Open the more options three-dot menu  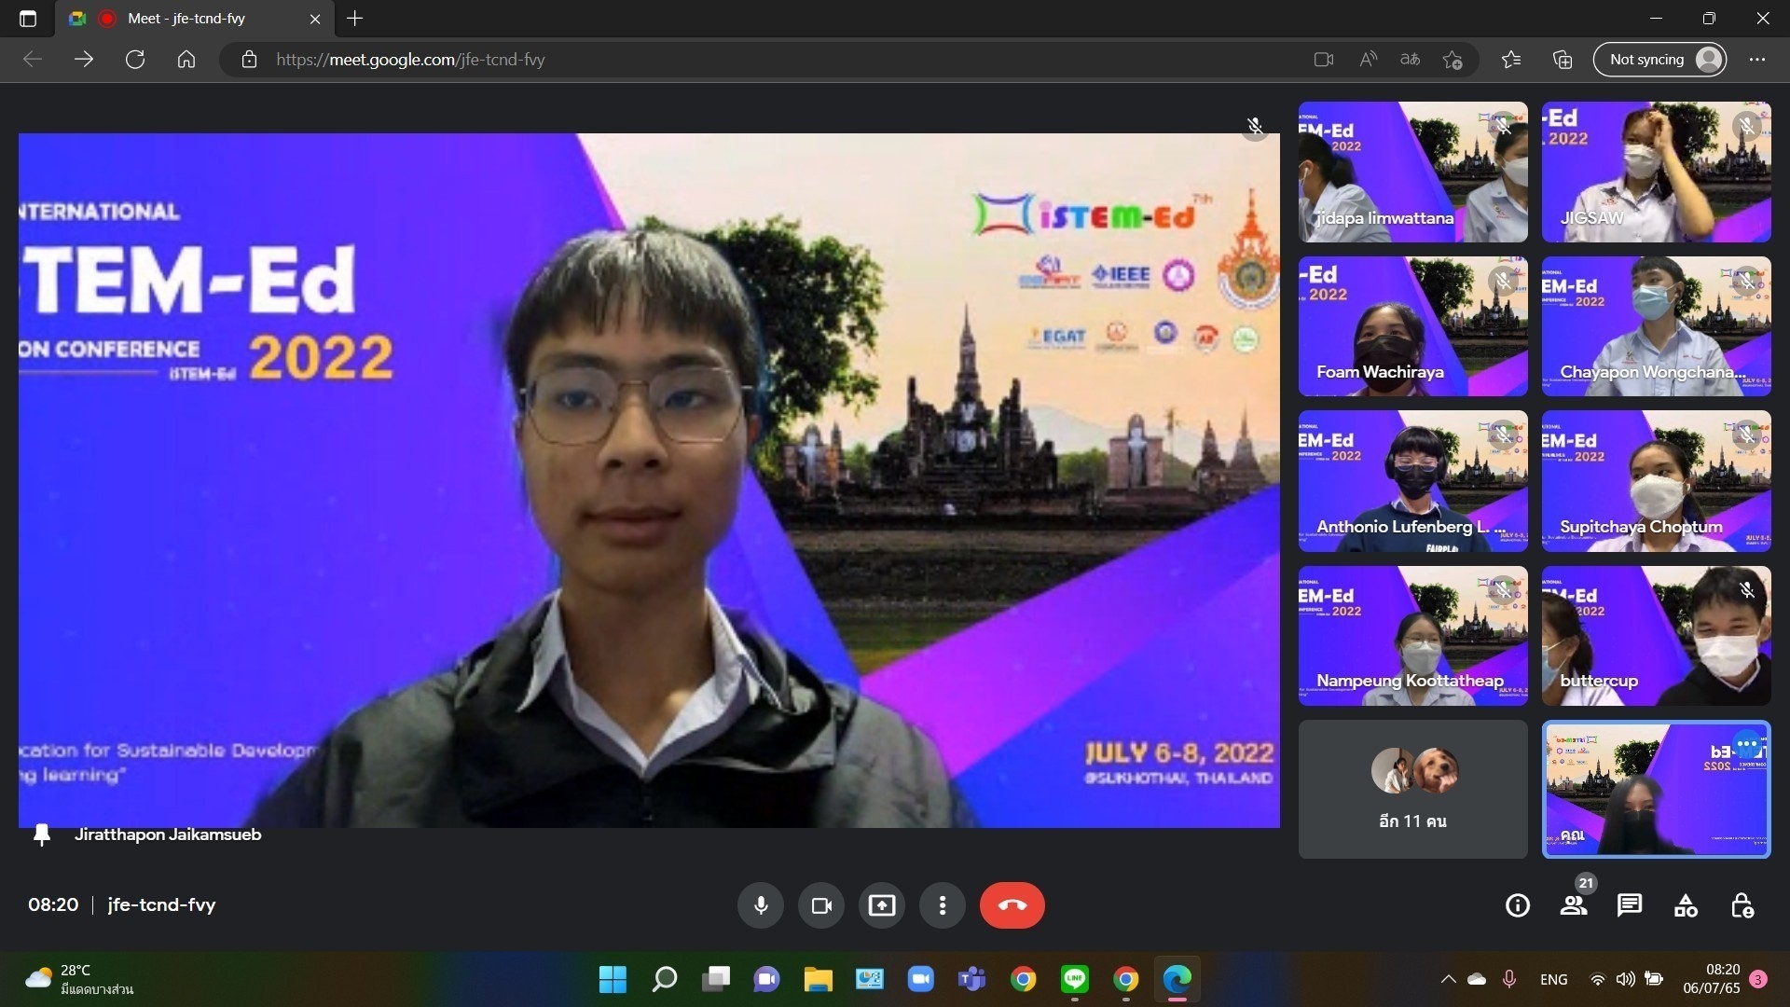943,905
